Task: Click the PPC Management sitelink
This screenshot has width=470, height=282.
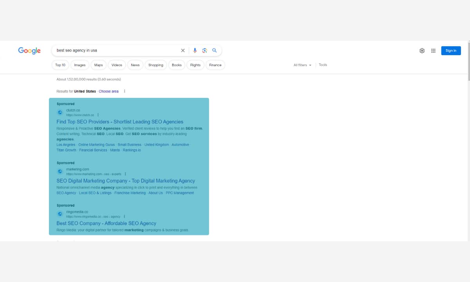Action: click(180, 193)
